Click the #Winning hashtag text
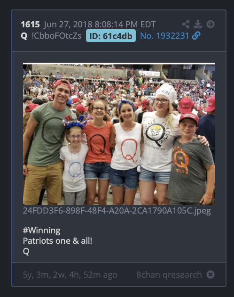Viewport: 234px width, 297px height. point(41,231)
